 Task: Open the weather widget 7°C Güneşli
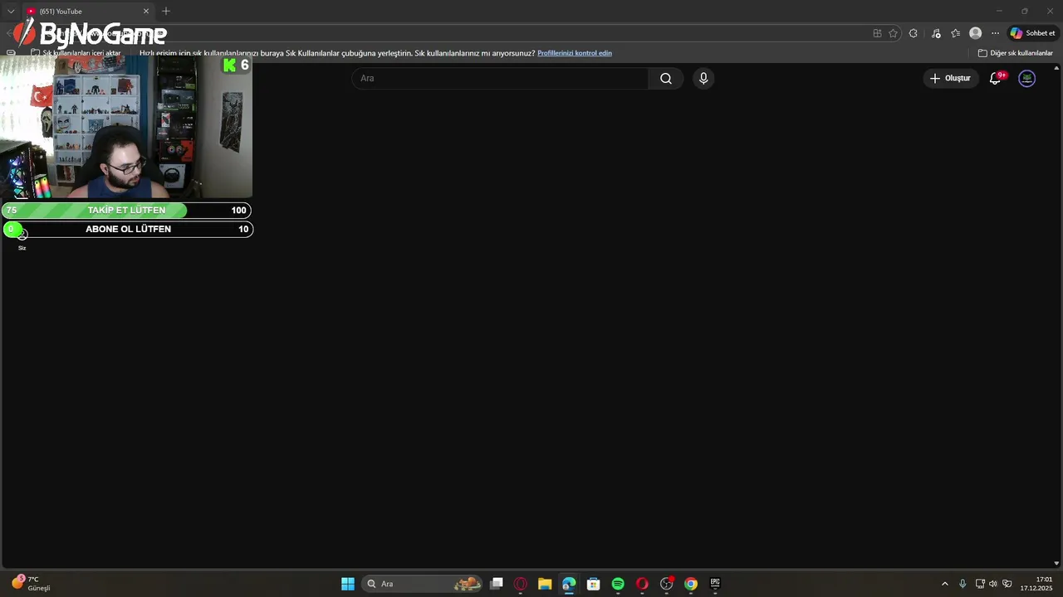[x=31, y=583]
